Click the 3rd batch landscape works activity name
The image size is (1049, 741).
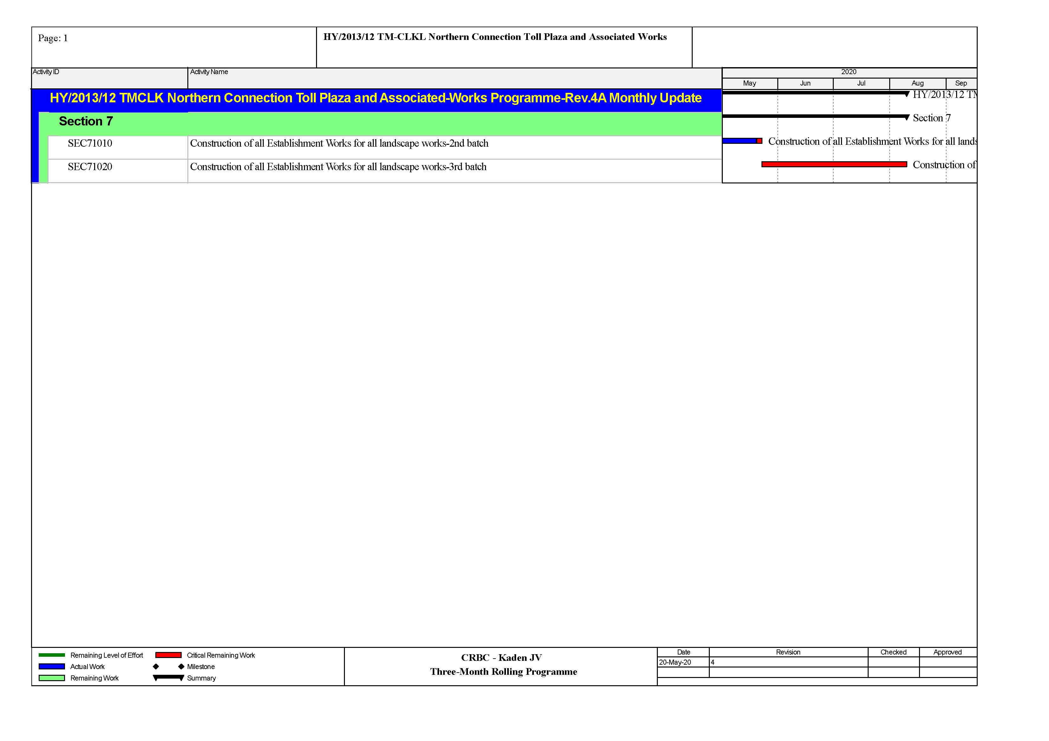338,167
